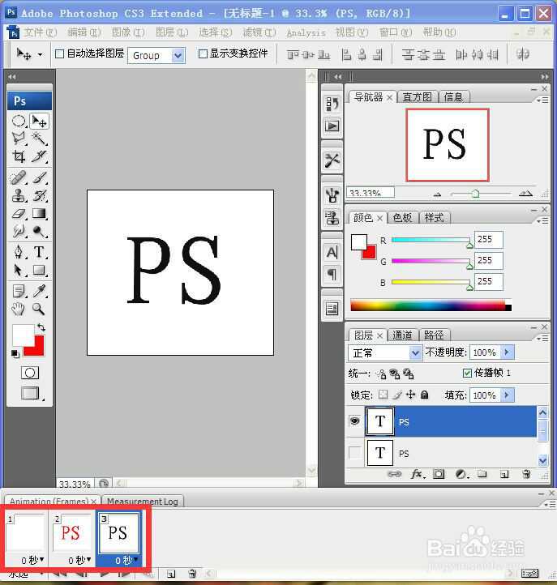Viewport: 557px width, 585px height.
Task: Enable Show Transform Controls checkbox
Action: [203, 54]
